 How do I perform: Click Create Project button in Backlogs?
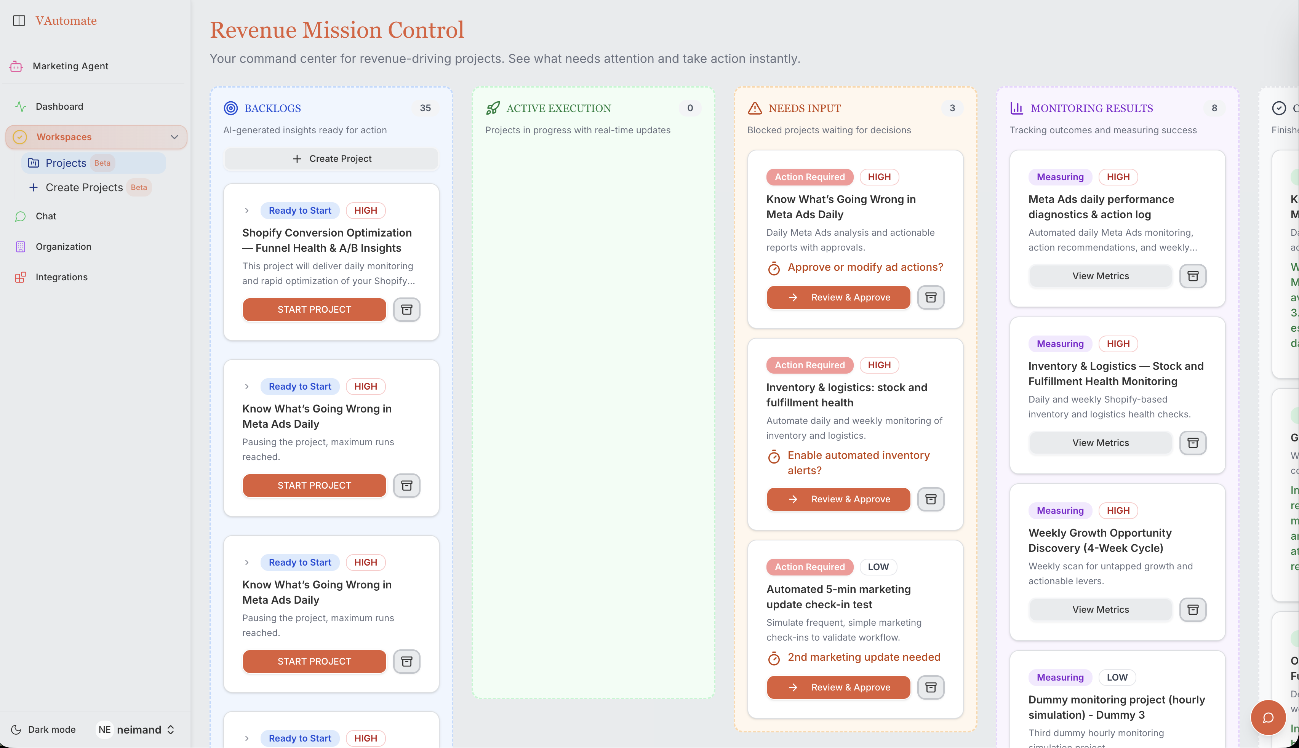pos(331,159)
